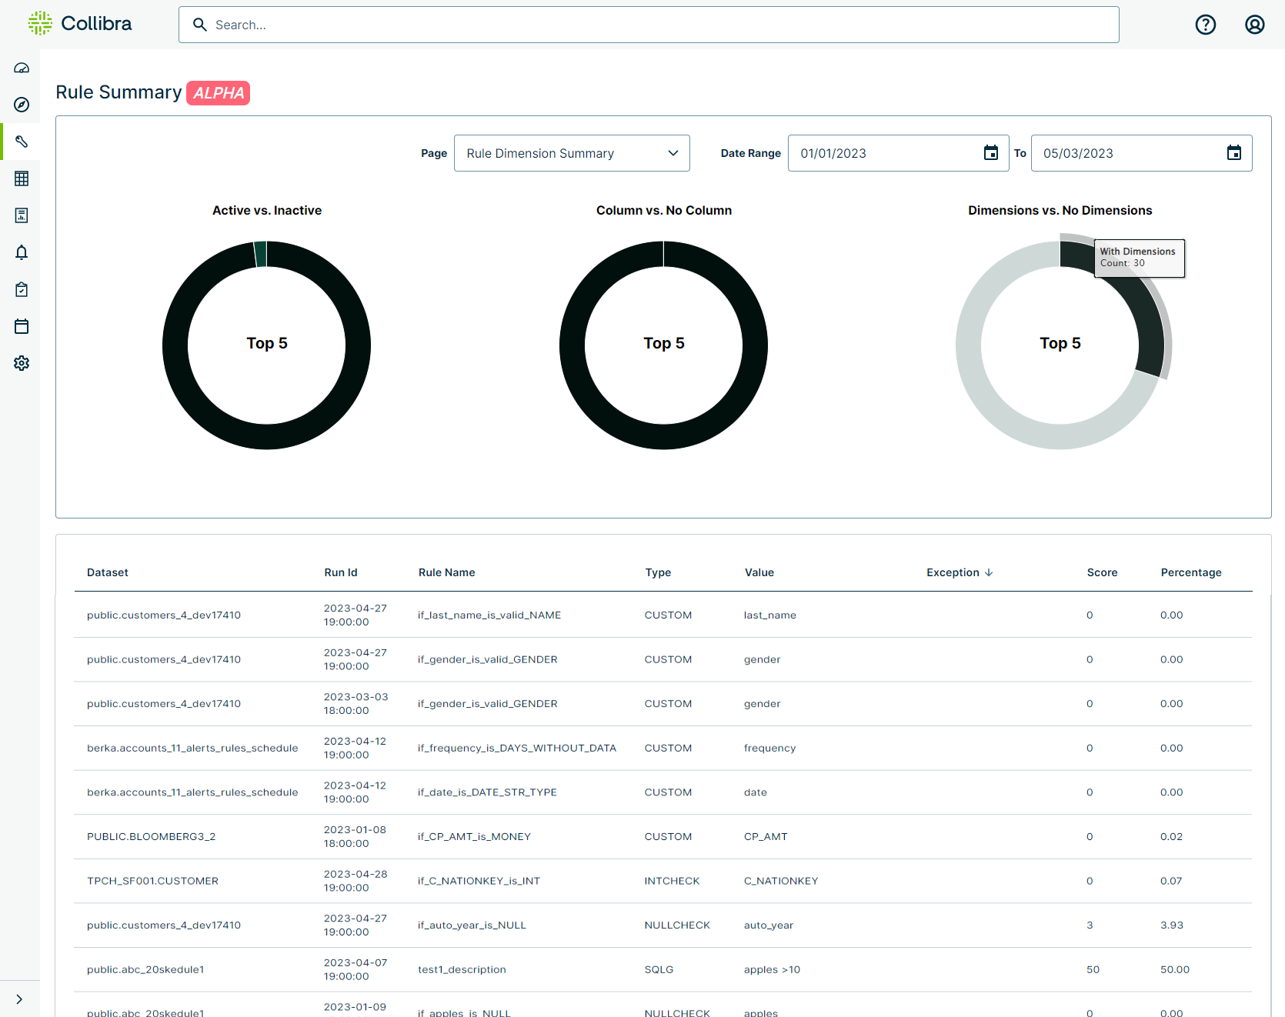This screenshot has height=1017, width=1285.
Task: Sort table by Value column header
Action: click(759, 572)
